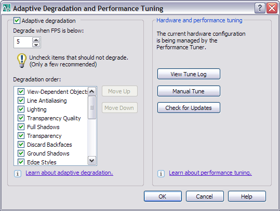
Task: Decrease FPS value with the down spinner arrow
Action: [36, 45]
